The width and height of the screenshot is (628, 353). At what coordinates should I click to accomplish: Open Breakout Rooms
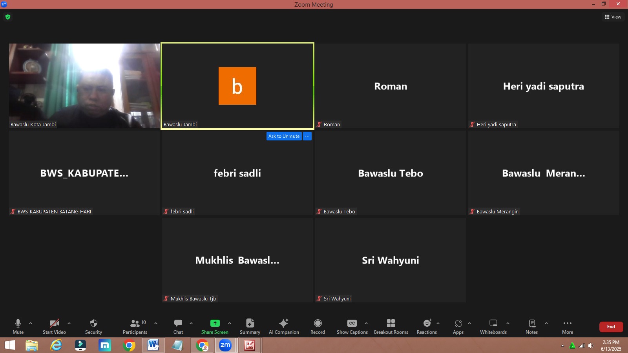(x=391, y=323)
